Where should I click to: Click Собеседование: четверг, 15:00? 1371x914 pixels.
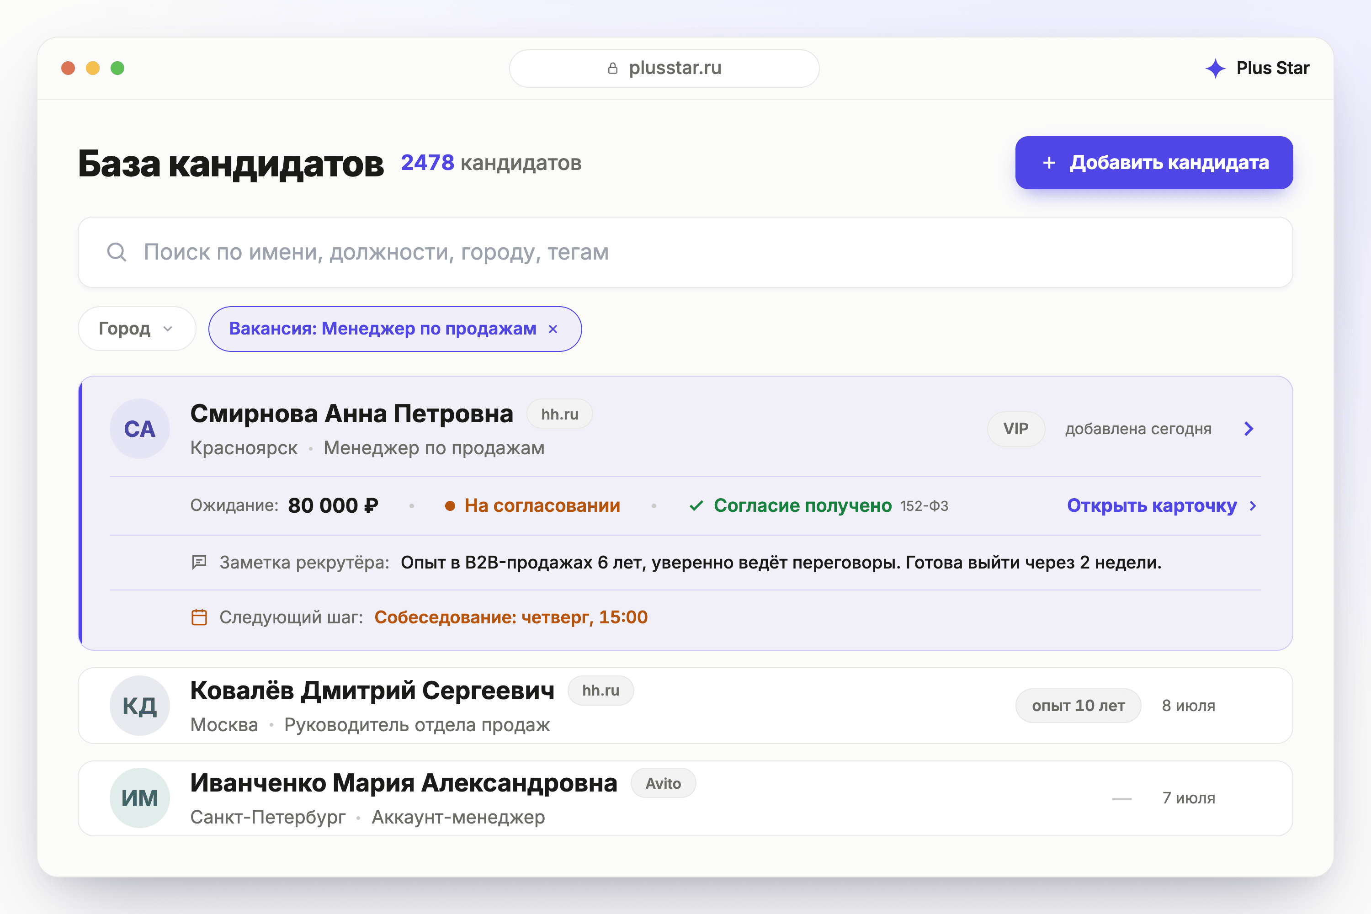click(510, 617)
